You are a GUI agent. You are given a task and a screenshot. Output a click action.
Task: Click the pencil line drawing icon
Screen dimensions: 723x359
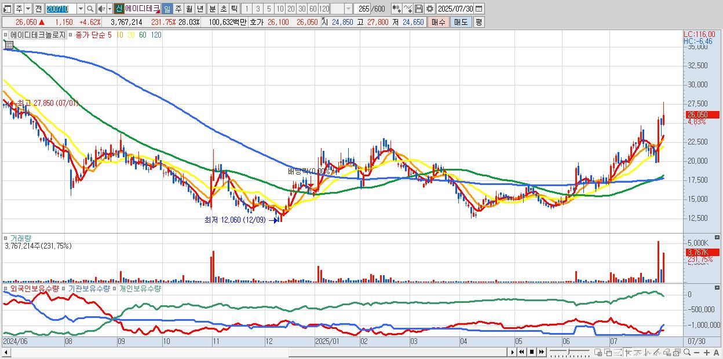click(657, 352)
